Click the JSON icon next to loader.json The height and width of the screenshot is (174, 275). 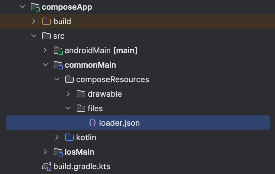(93, 123)
